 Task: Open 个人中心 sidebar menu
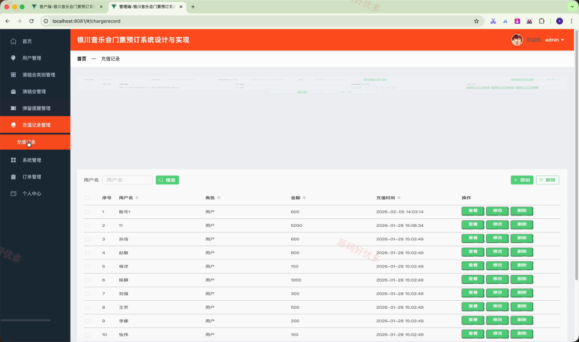[x=35, y=194]
